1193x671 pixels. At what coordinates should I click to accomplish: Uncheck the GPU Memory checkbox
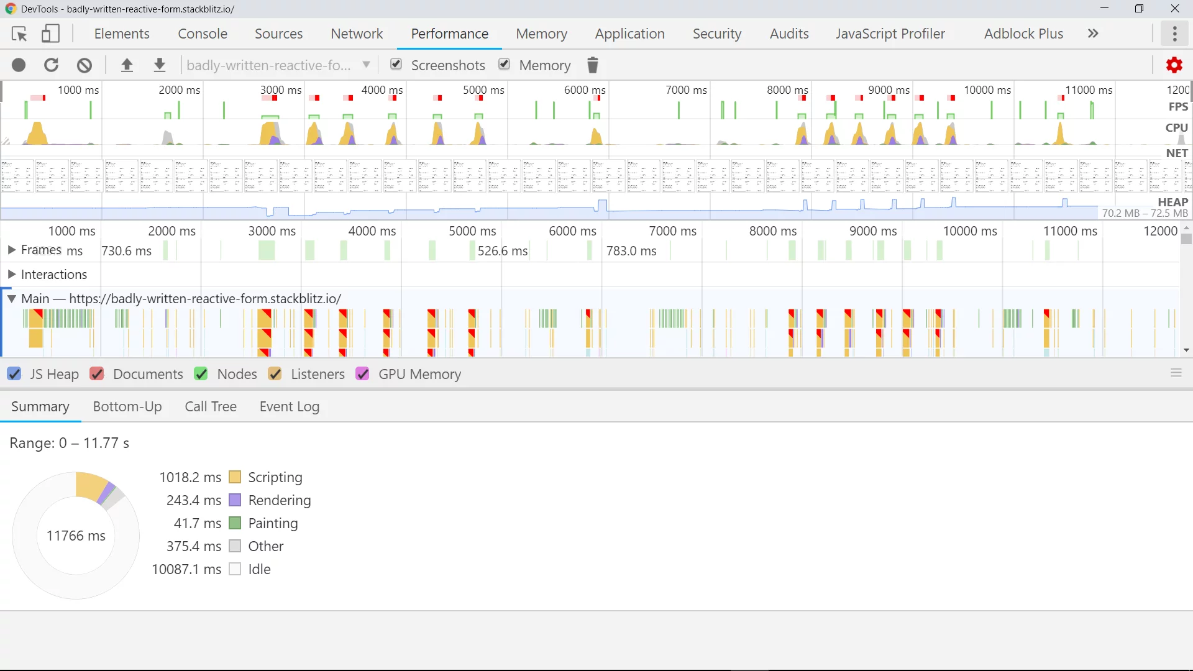(363, 374)
